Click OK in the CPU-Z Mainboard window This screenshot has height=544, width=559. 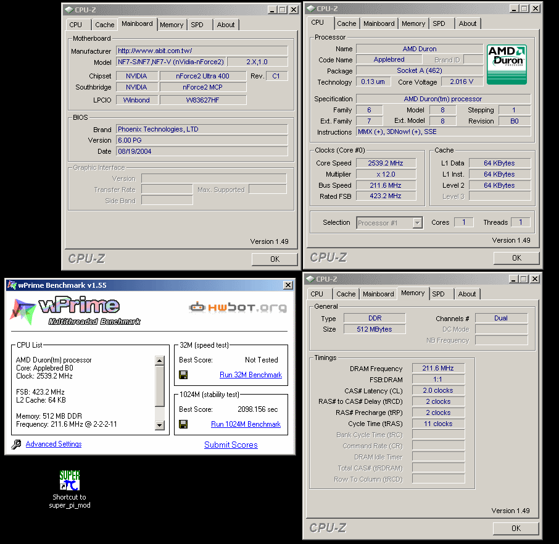coord(275,259)
